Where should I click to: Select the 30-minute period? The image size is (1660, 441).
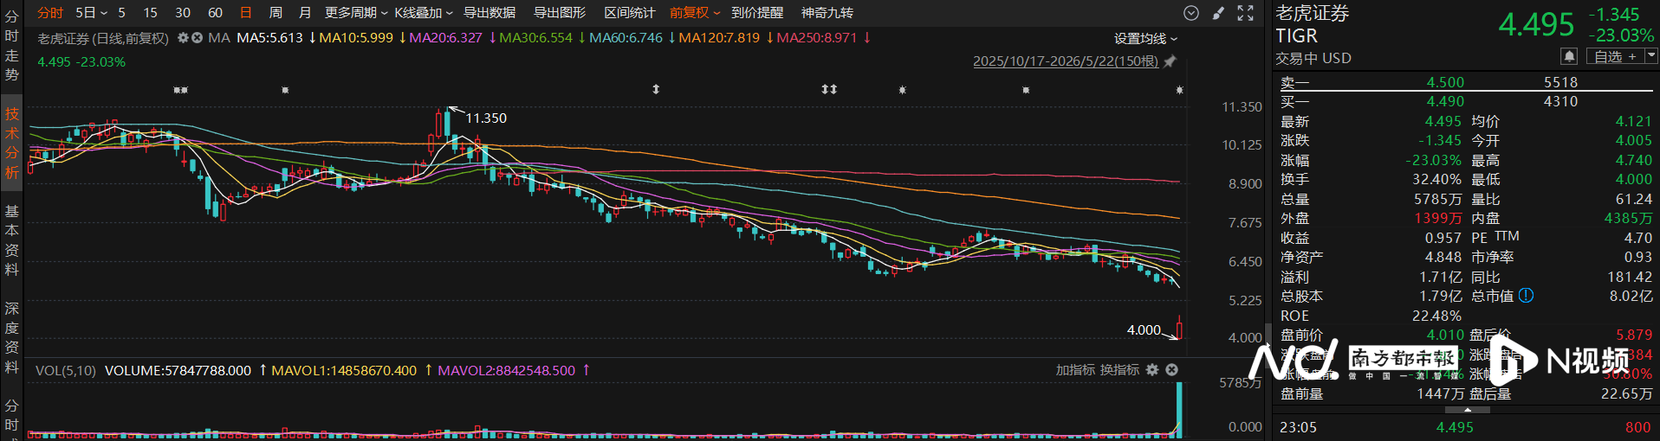click(183, 13)
